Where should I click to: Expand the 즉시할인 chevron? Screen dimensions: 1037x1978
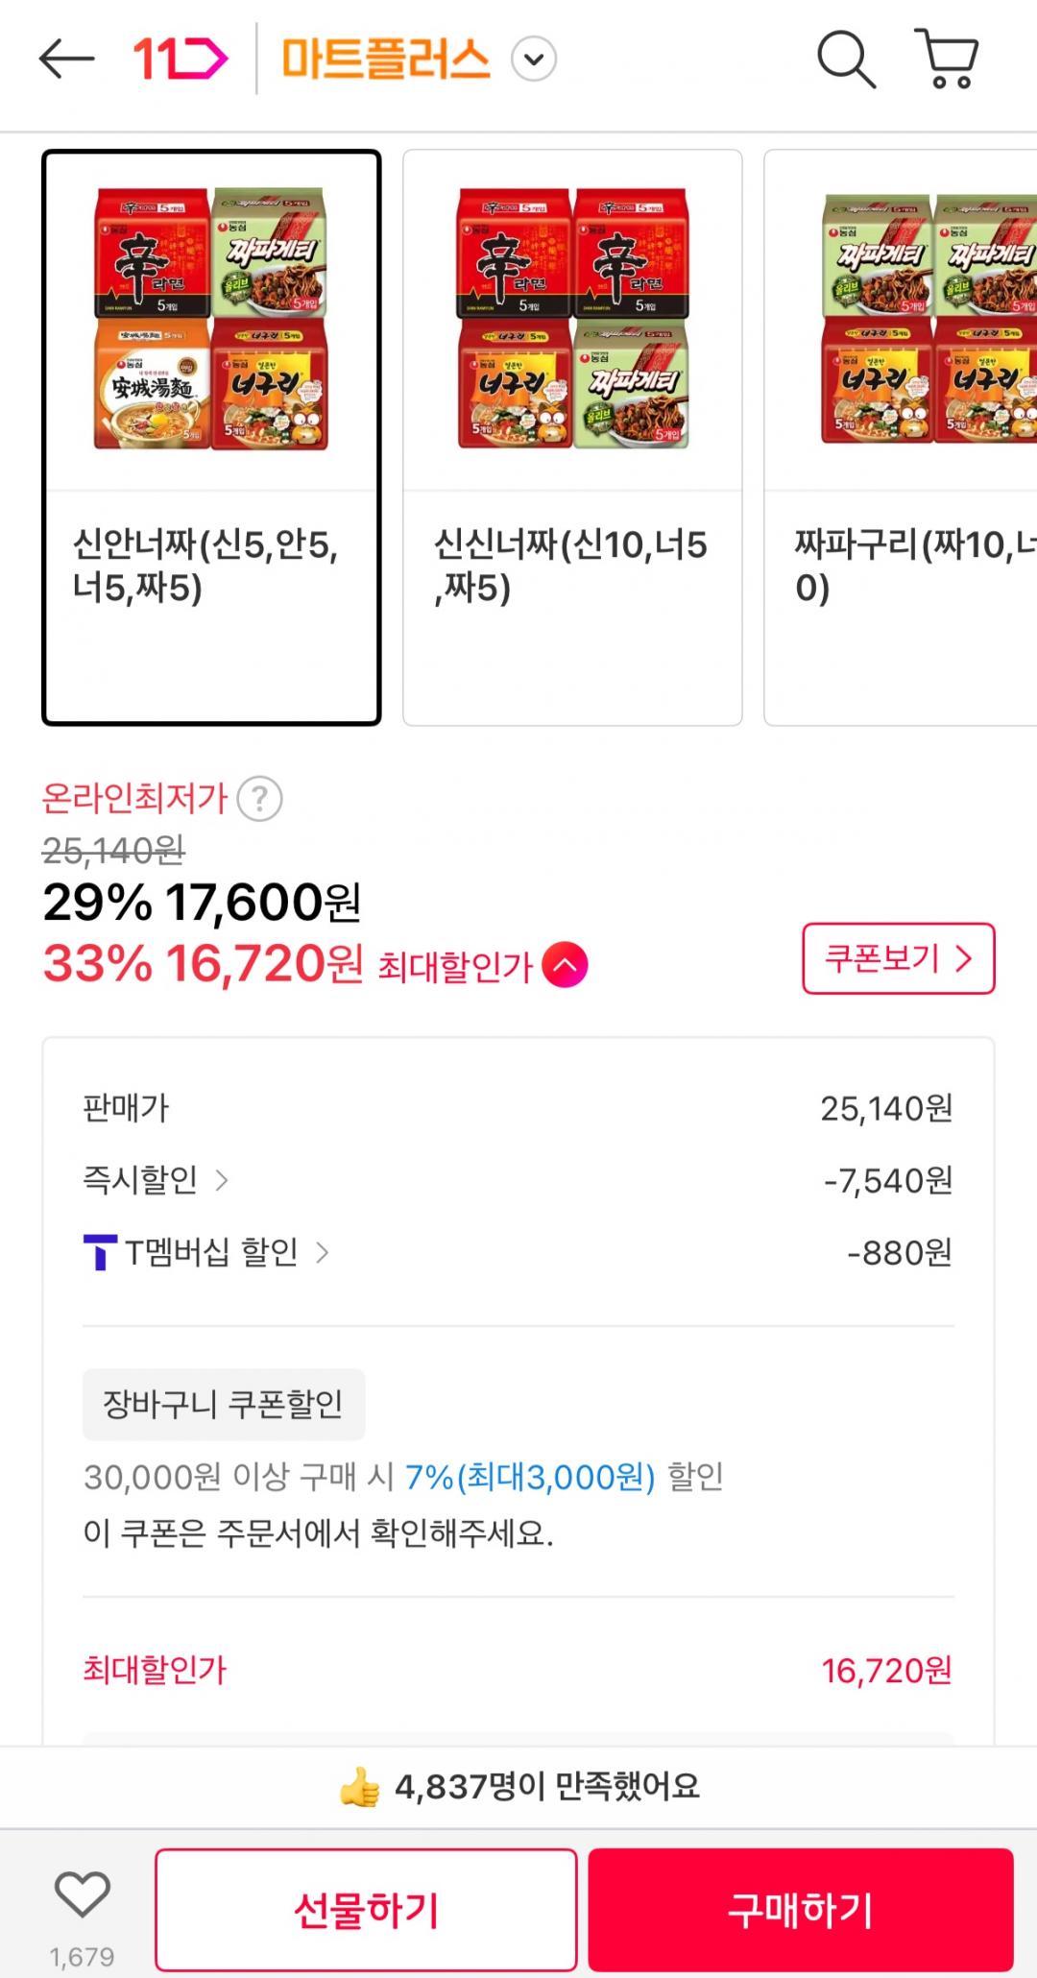[x=222, y=1180]
